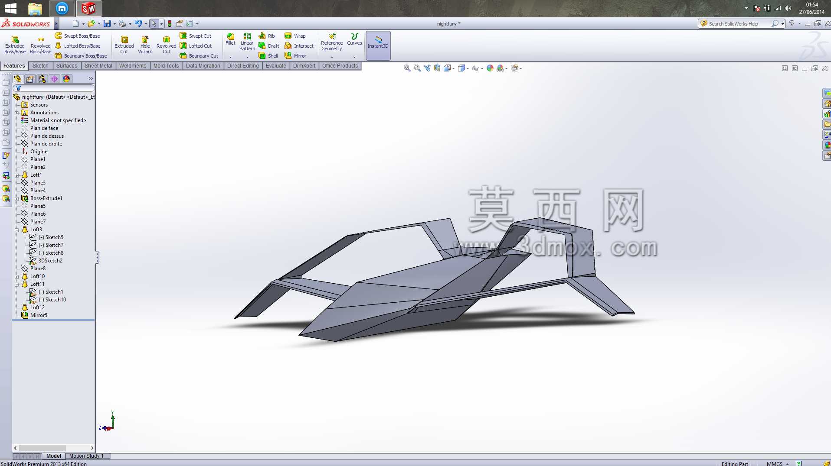This screenshot has height=466, width=831.
Task: Toggle Instant3D mode
Action: click(x=378, y=45)
